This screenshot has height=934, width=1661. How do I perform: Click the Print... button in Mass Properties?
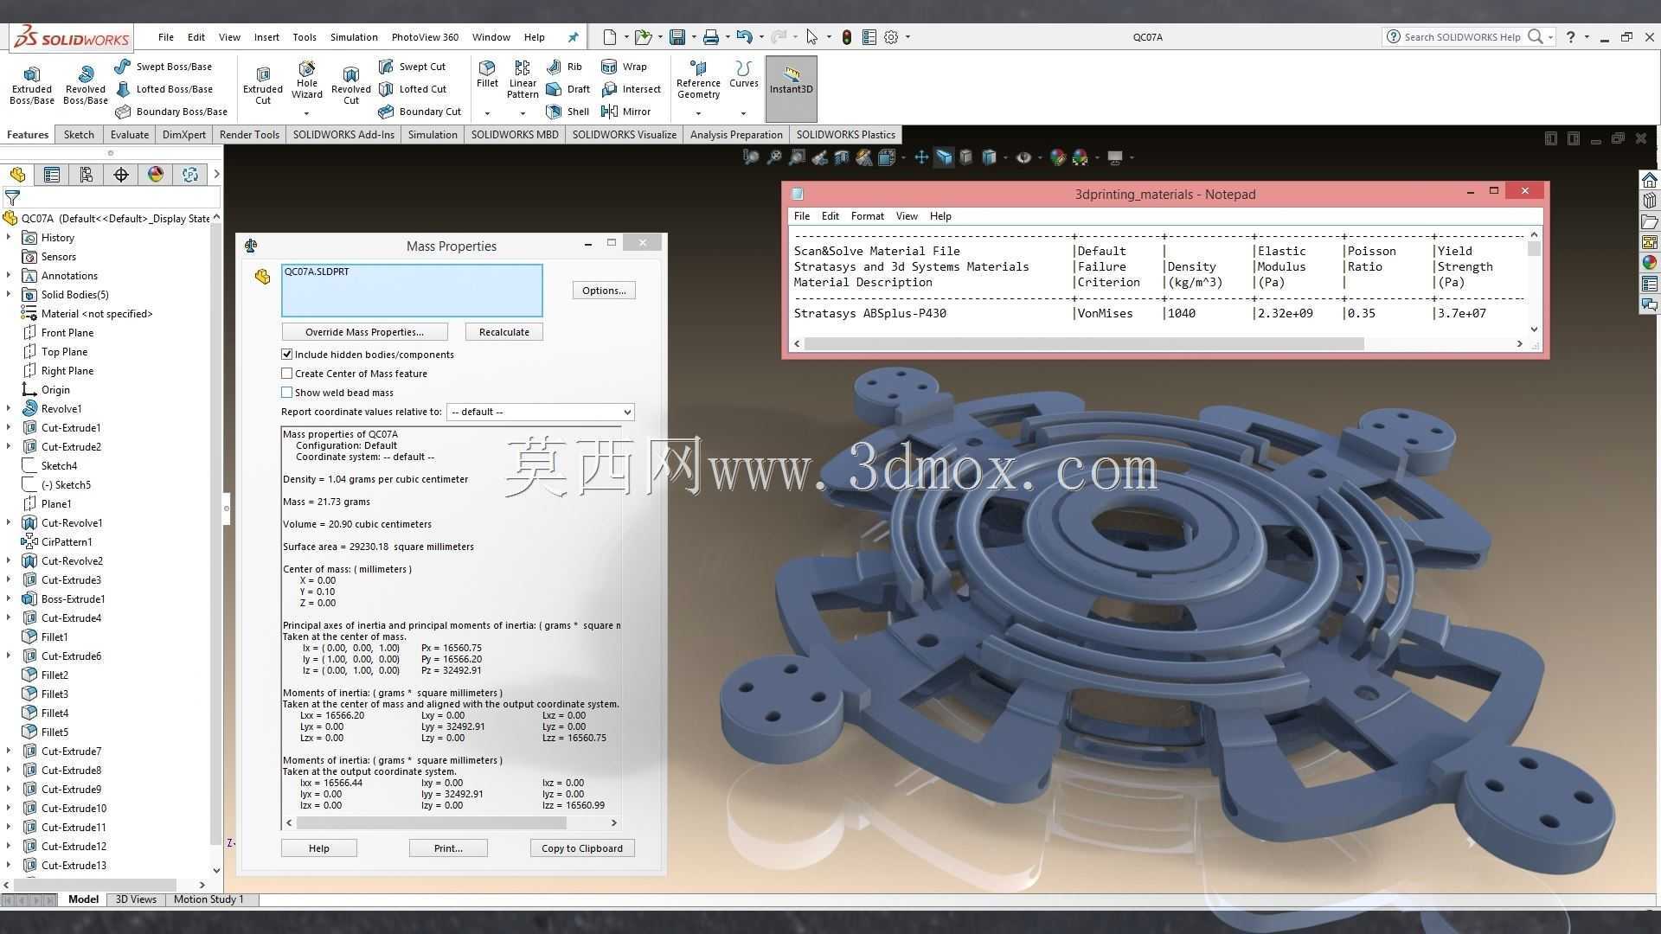(448, 848)
